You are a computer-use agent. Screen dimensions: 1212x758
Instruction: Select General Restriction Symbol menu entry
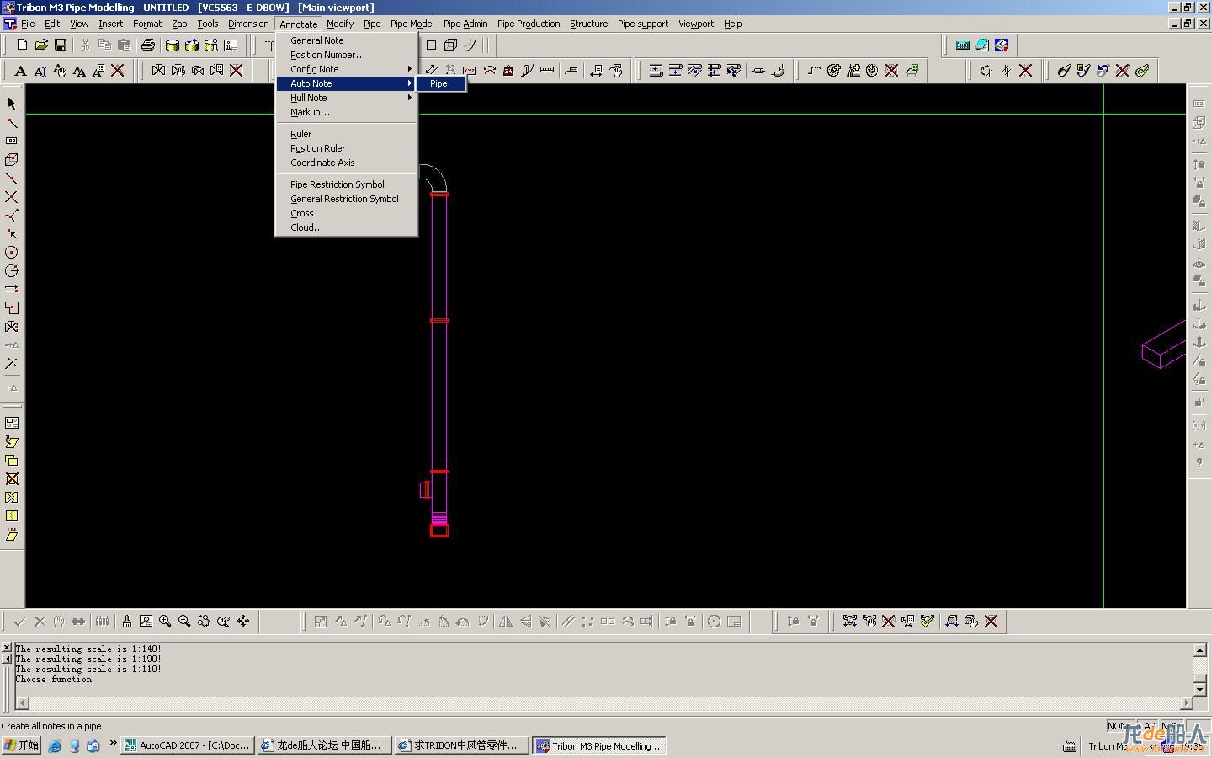(347, 199)
